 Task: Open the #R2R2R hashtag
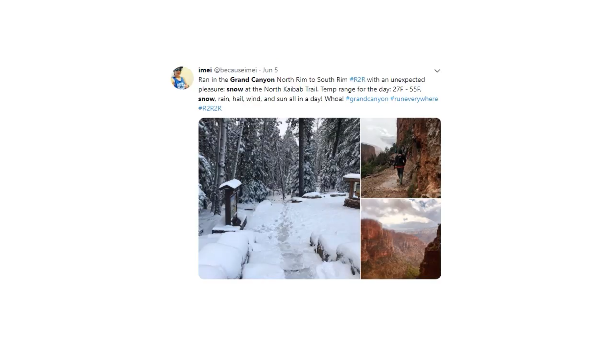[210, 108]
